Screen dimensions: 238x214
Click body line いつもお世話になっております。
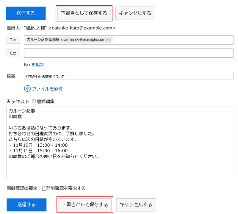pyautogui.click(x=40, y=128)
